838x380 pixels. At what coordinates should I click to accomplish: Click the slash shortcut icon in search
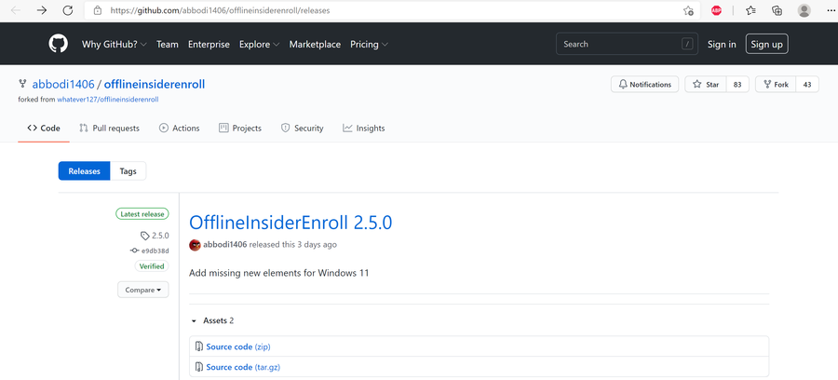pos(687,45)
